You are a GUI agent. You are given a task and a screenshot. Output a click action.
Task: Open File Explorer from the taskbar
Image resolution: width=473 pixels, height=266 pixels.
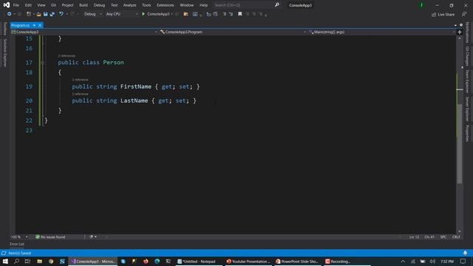point(39,261)
